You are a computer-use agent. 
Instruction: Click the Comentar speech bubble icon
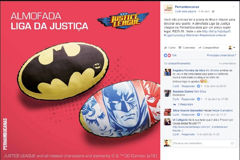(x=180, y=48)
